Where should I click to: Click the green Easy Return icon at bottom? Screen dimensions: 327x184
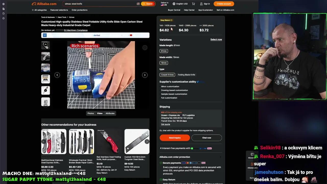[x=161, y=180]
